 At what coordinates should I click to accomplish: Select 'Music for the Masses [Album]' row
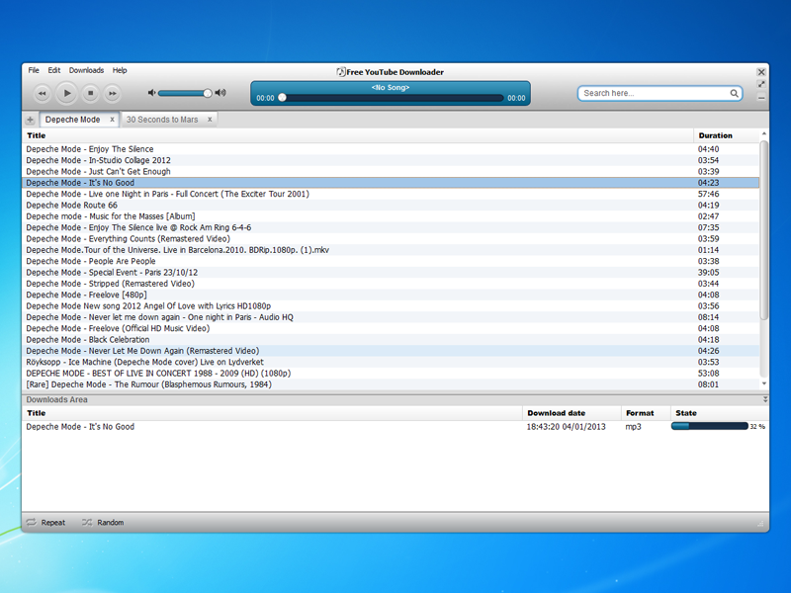[391, 216]
